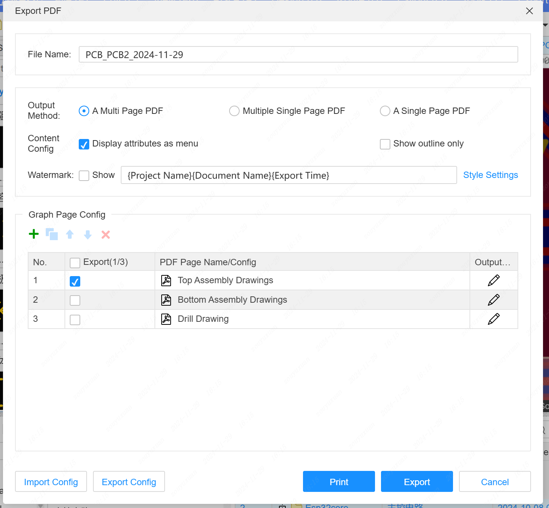Click pencil icon for Bottom Assembly Drawings
Screen dimensions: 549x508
[x=493, y=300]
